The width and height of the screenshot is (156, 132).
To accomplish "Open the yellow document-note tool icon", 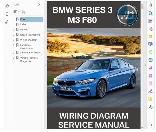I will 151,99.
